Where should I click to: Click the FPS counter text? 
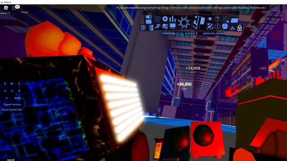[x=25, y=13]
